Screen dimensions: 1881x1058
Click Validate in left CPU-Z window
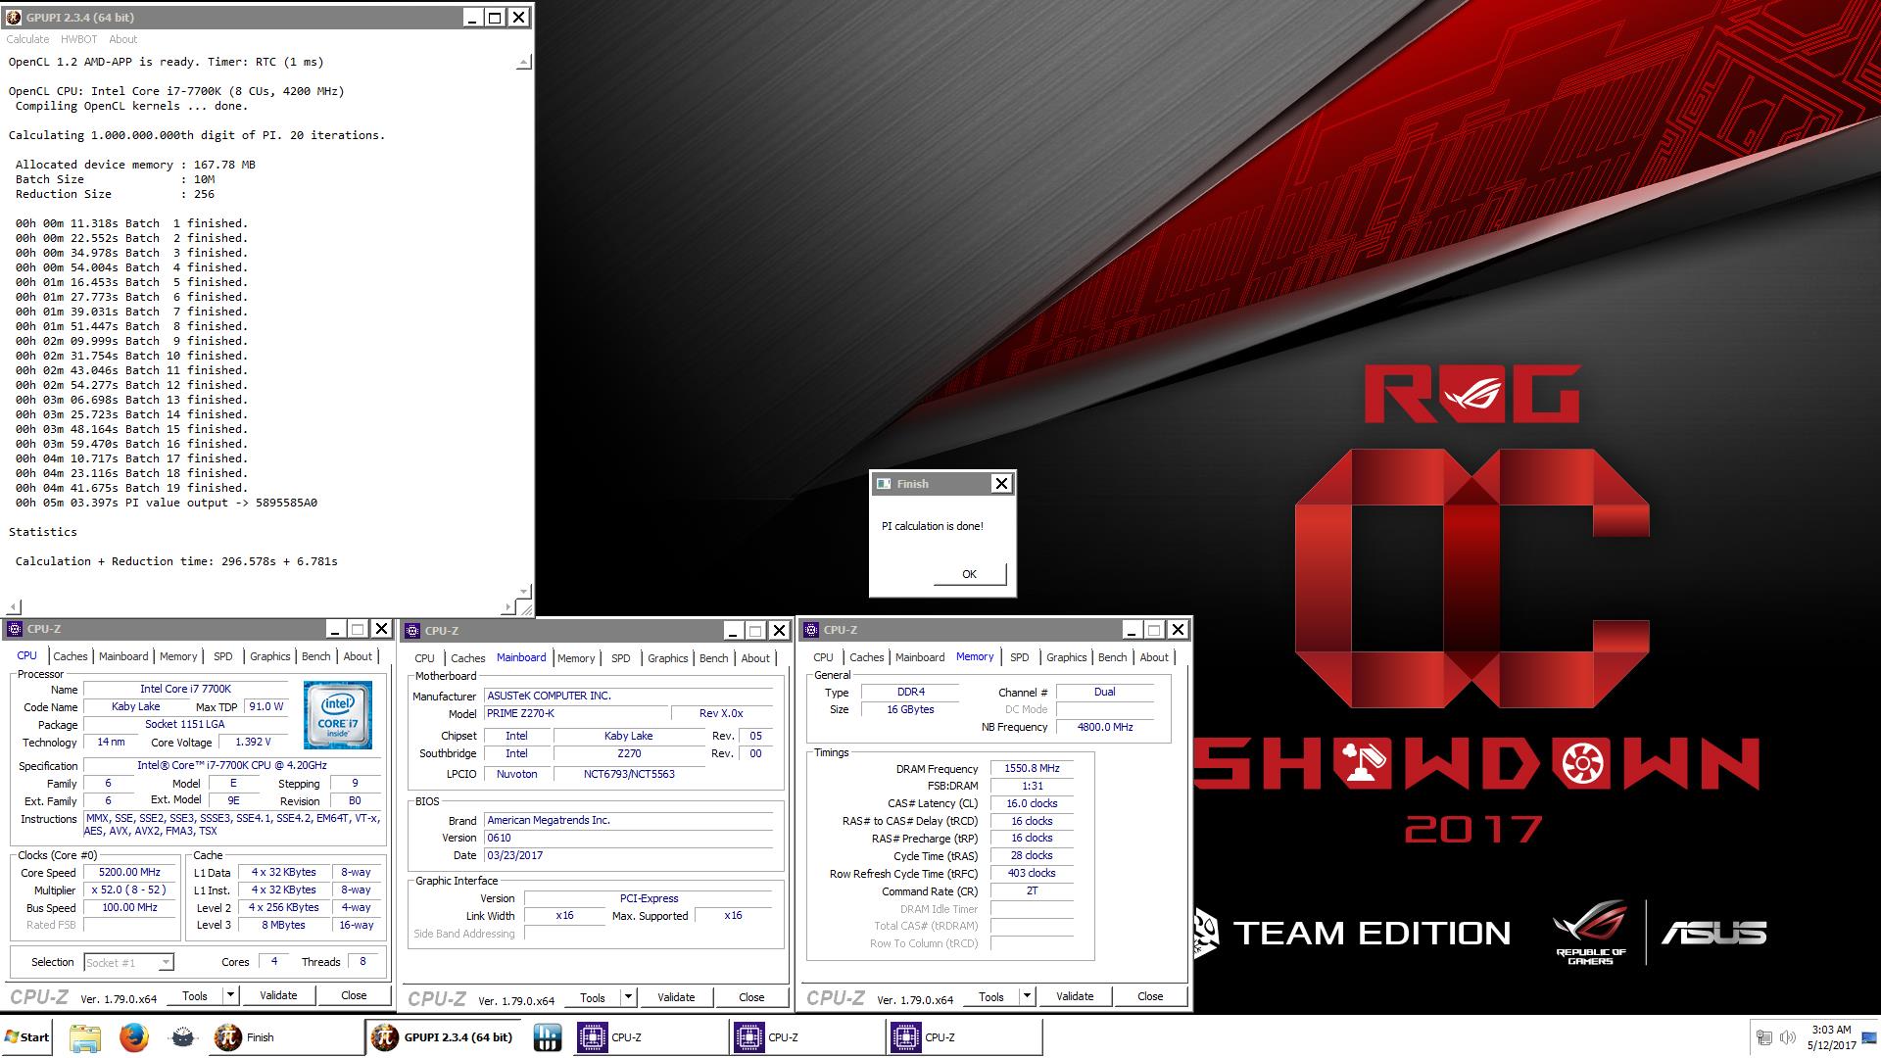click(278, 995)
